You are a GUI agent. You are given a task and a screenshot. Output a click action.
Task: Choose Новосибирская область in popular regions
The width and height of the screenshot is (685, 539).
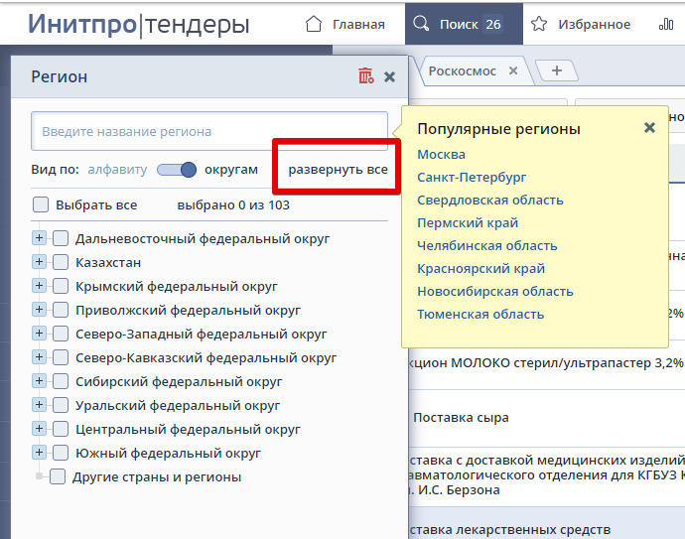pyautogui.click(x=494, y=292)
